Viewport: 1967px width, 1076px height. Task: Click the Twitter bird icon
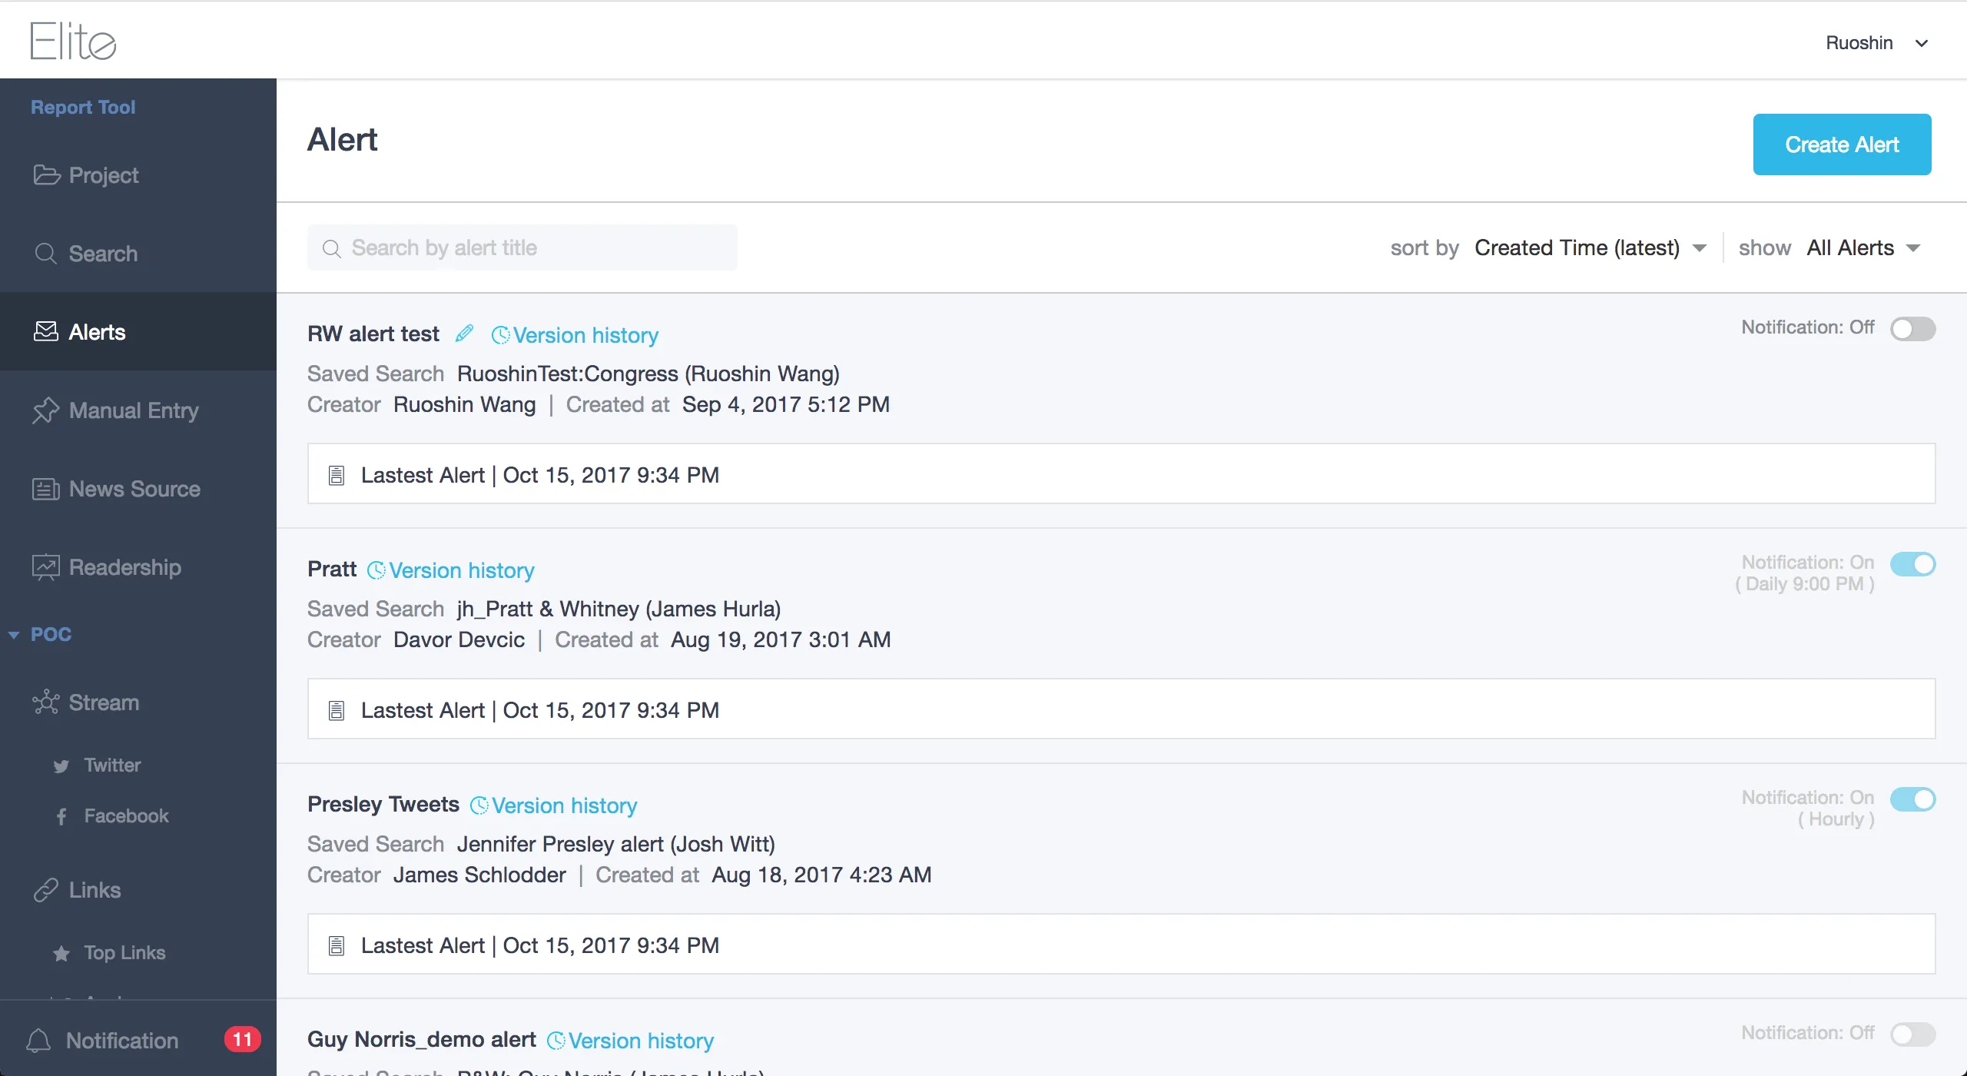(61, 765)
